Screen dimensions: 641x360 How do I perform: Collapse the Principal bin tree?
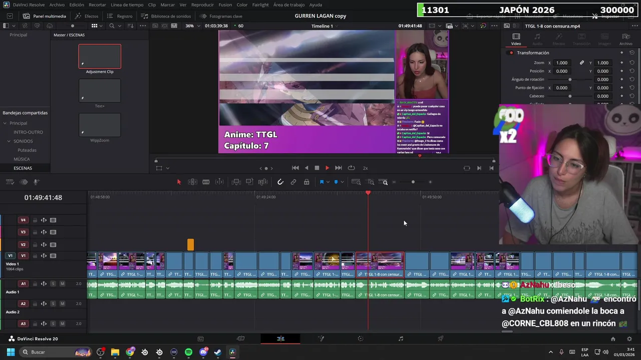pyautogui.click(x=5, y=123)
